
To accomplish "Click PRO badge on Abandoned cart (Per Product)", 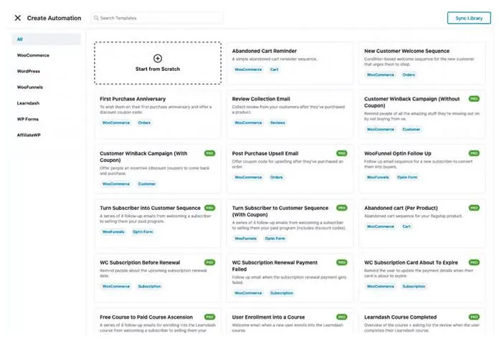I will coord(474,208).
